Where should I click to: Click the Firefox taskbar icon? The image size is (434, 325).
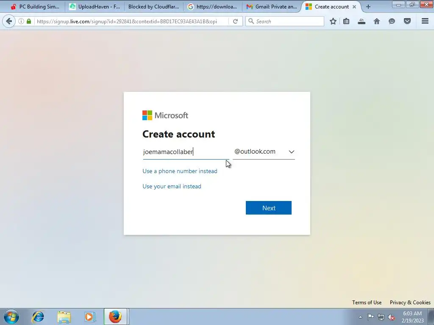115,317
